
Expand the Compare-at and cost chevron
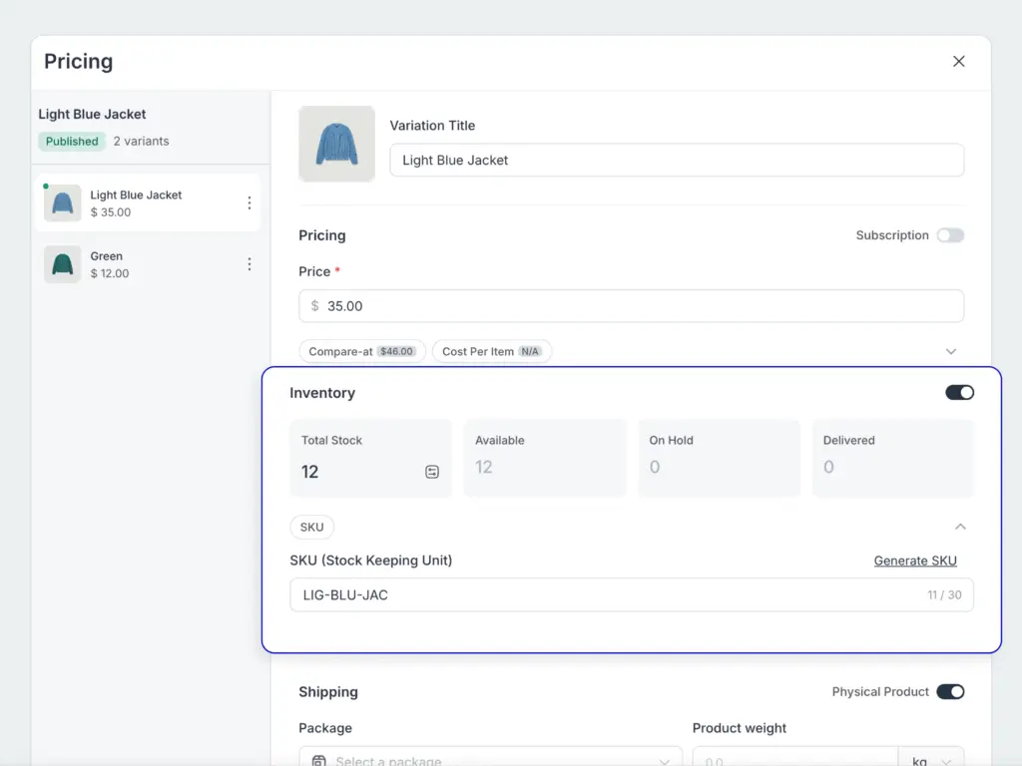click(x=951, y=352)
